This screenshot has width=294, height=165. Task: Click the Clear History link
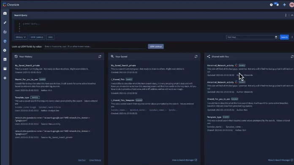(x=95, y=160)
